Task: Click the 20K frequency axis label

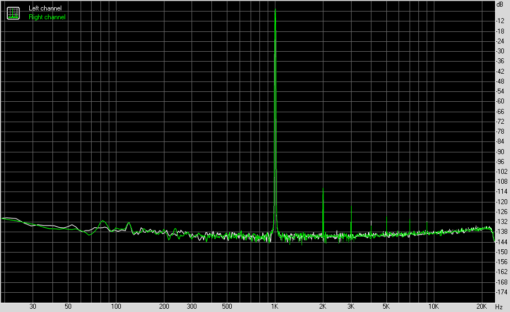Action: 481,306
